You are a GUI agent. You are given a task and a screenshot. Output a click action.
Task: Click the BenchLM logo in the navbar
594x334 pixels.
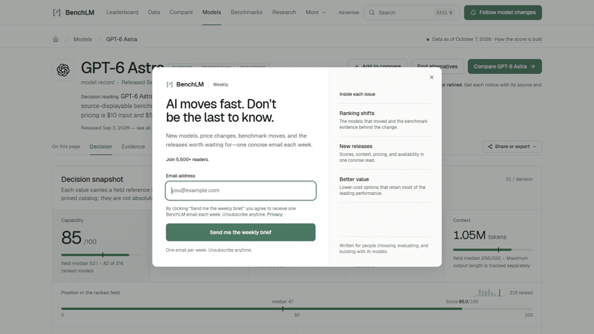pos(73,12)
